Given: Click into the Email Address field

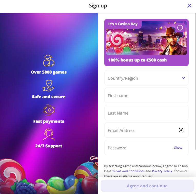Looking at the screenshot, I should (x=146, y=130).
